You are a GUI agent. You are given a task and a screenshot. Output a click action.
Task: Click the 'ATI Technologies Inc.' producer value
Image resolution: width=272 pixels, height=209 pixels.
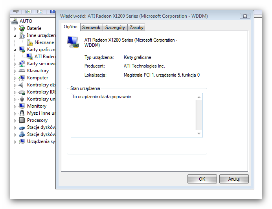point(144,66)
